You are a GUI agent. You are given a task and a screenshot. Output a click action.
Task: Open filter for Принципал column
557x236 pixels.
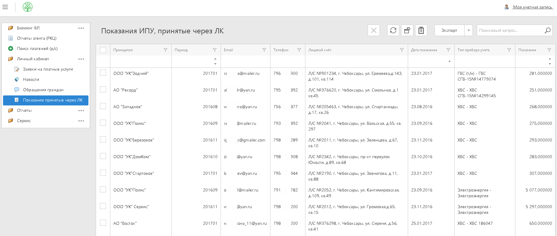pos(165,50)
